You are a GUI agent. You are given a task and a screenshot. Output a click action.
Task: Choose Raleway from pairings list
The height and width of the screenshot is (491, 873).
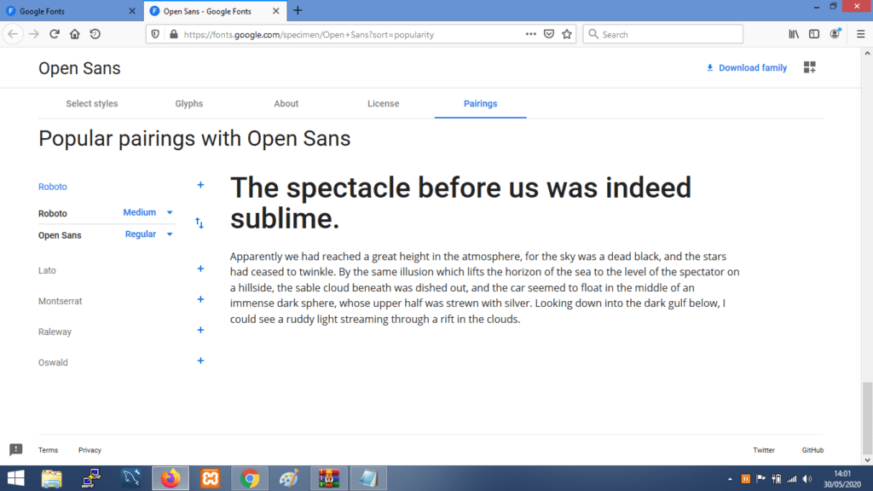(55, 332)
